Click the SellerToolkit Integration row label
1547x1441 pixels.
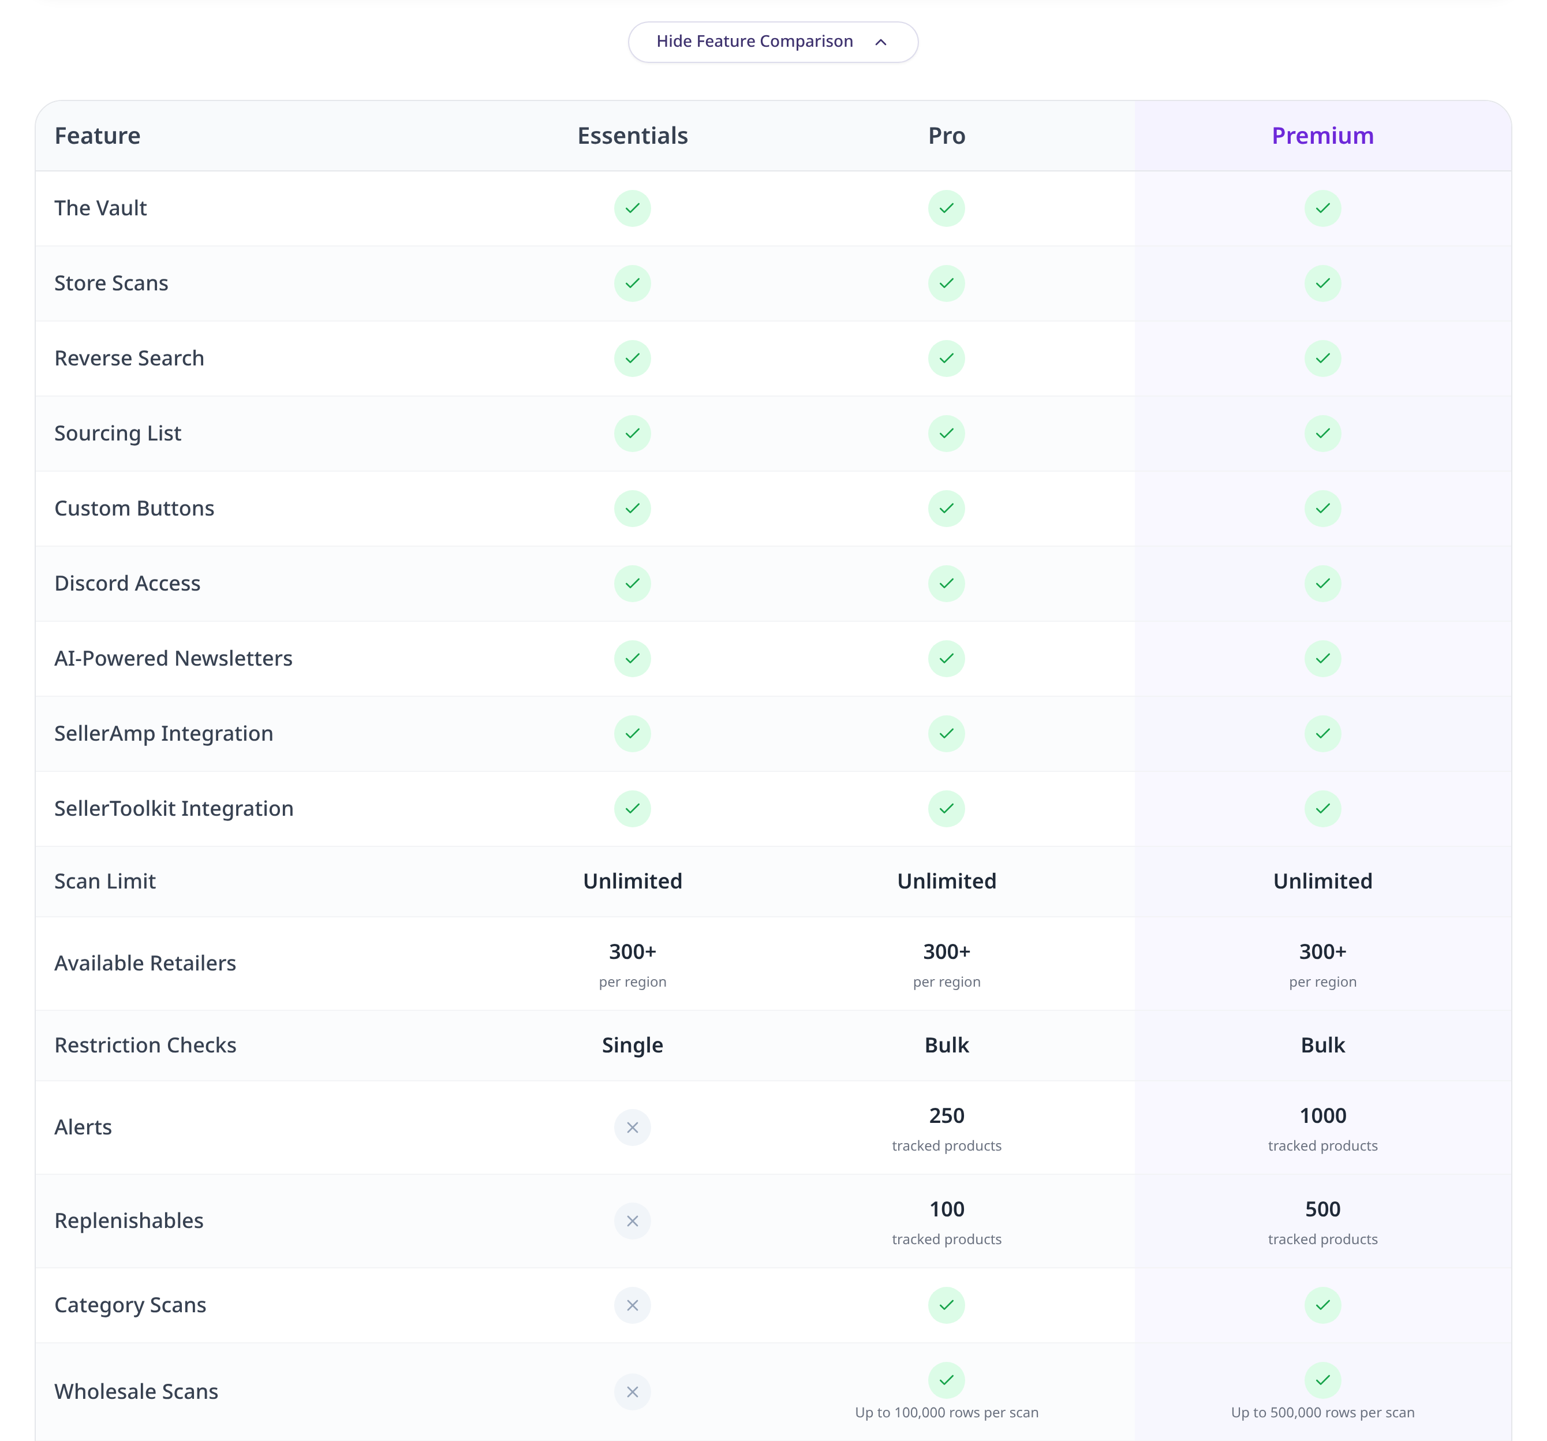[x=174, y=809]
